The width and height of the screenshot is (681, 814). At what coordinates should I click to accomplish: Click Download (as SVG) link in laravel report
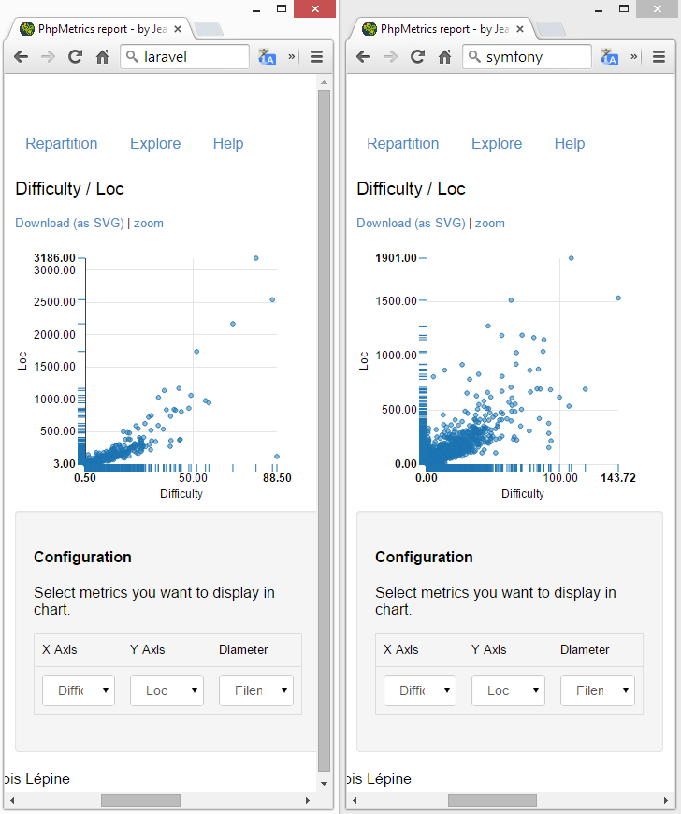[x=69, y=223]
